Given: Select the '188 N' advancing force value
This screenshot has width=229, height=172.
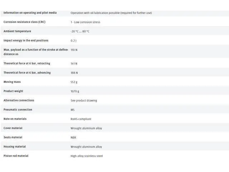Looking at the screenshot, I should (74, 73).
